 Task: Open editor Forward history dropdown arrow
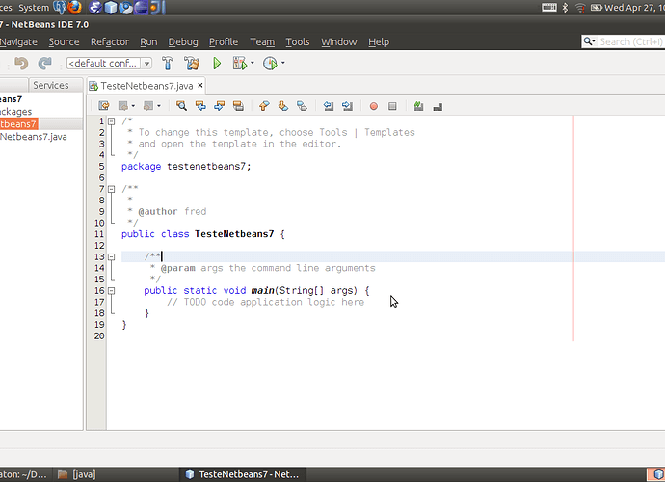[159, 106]
